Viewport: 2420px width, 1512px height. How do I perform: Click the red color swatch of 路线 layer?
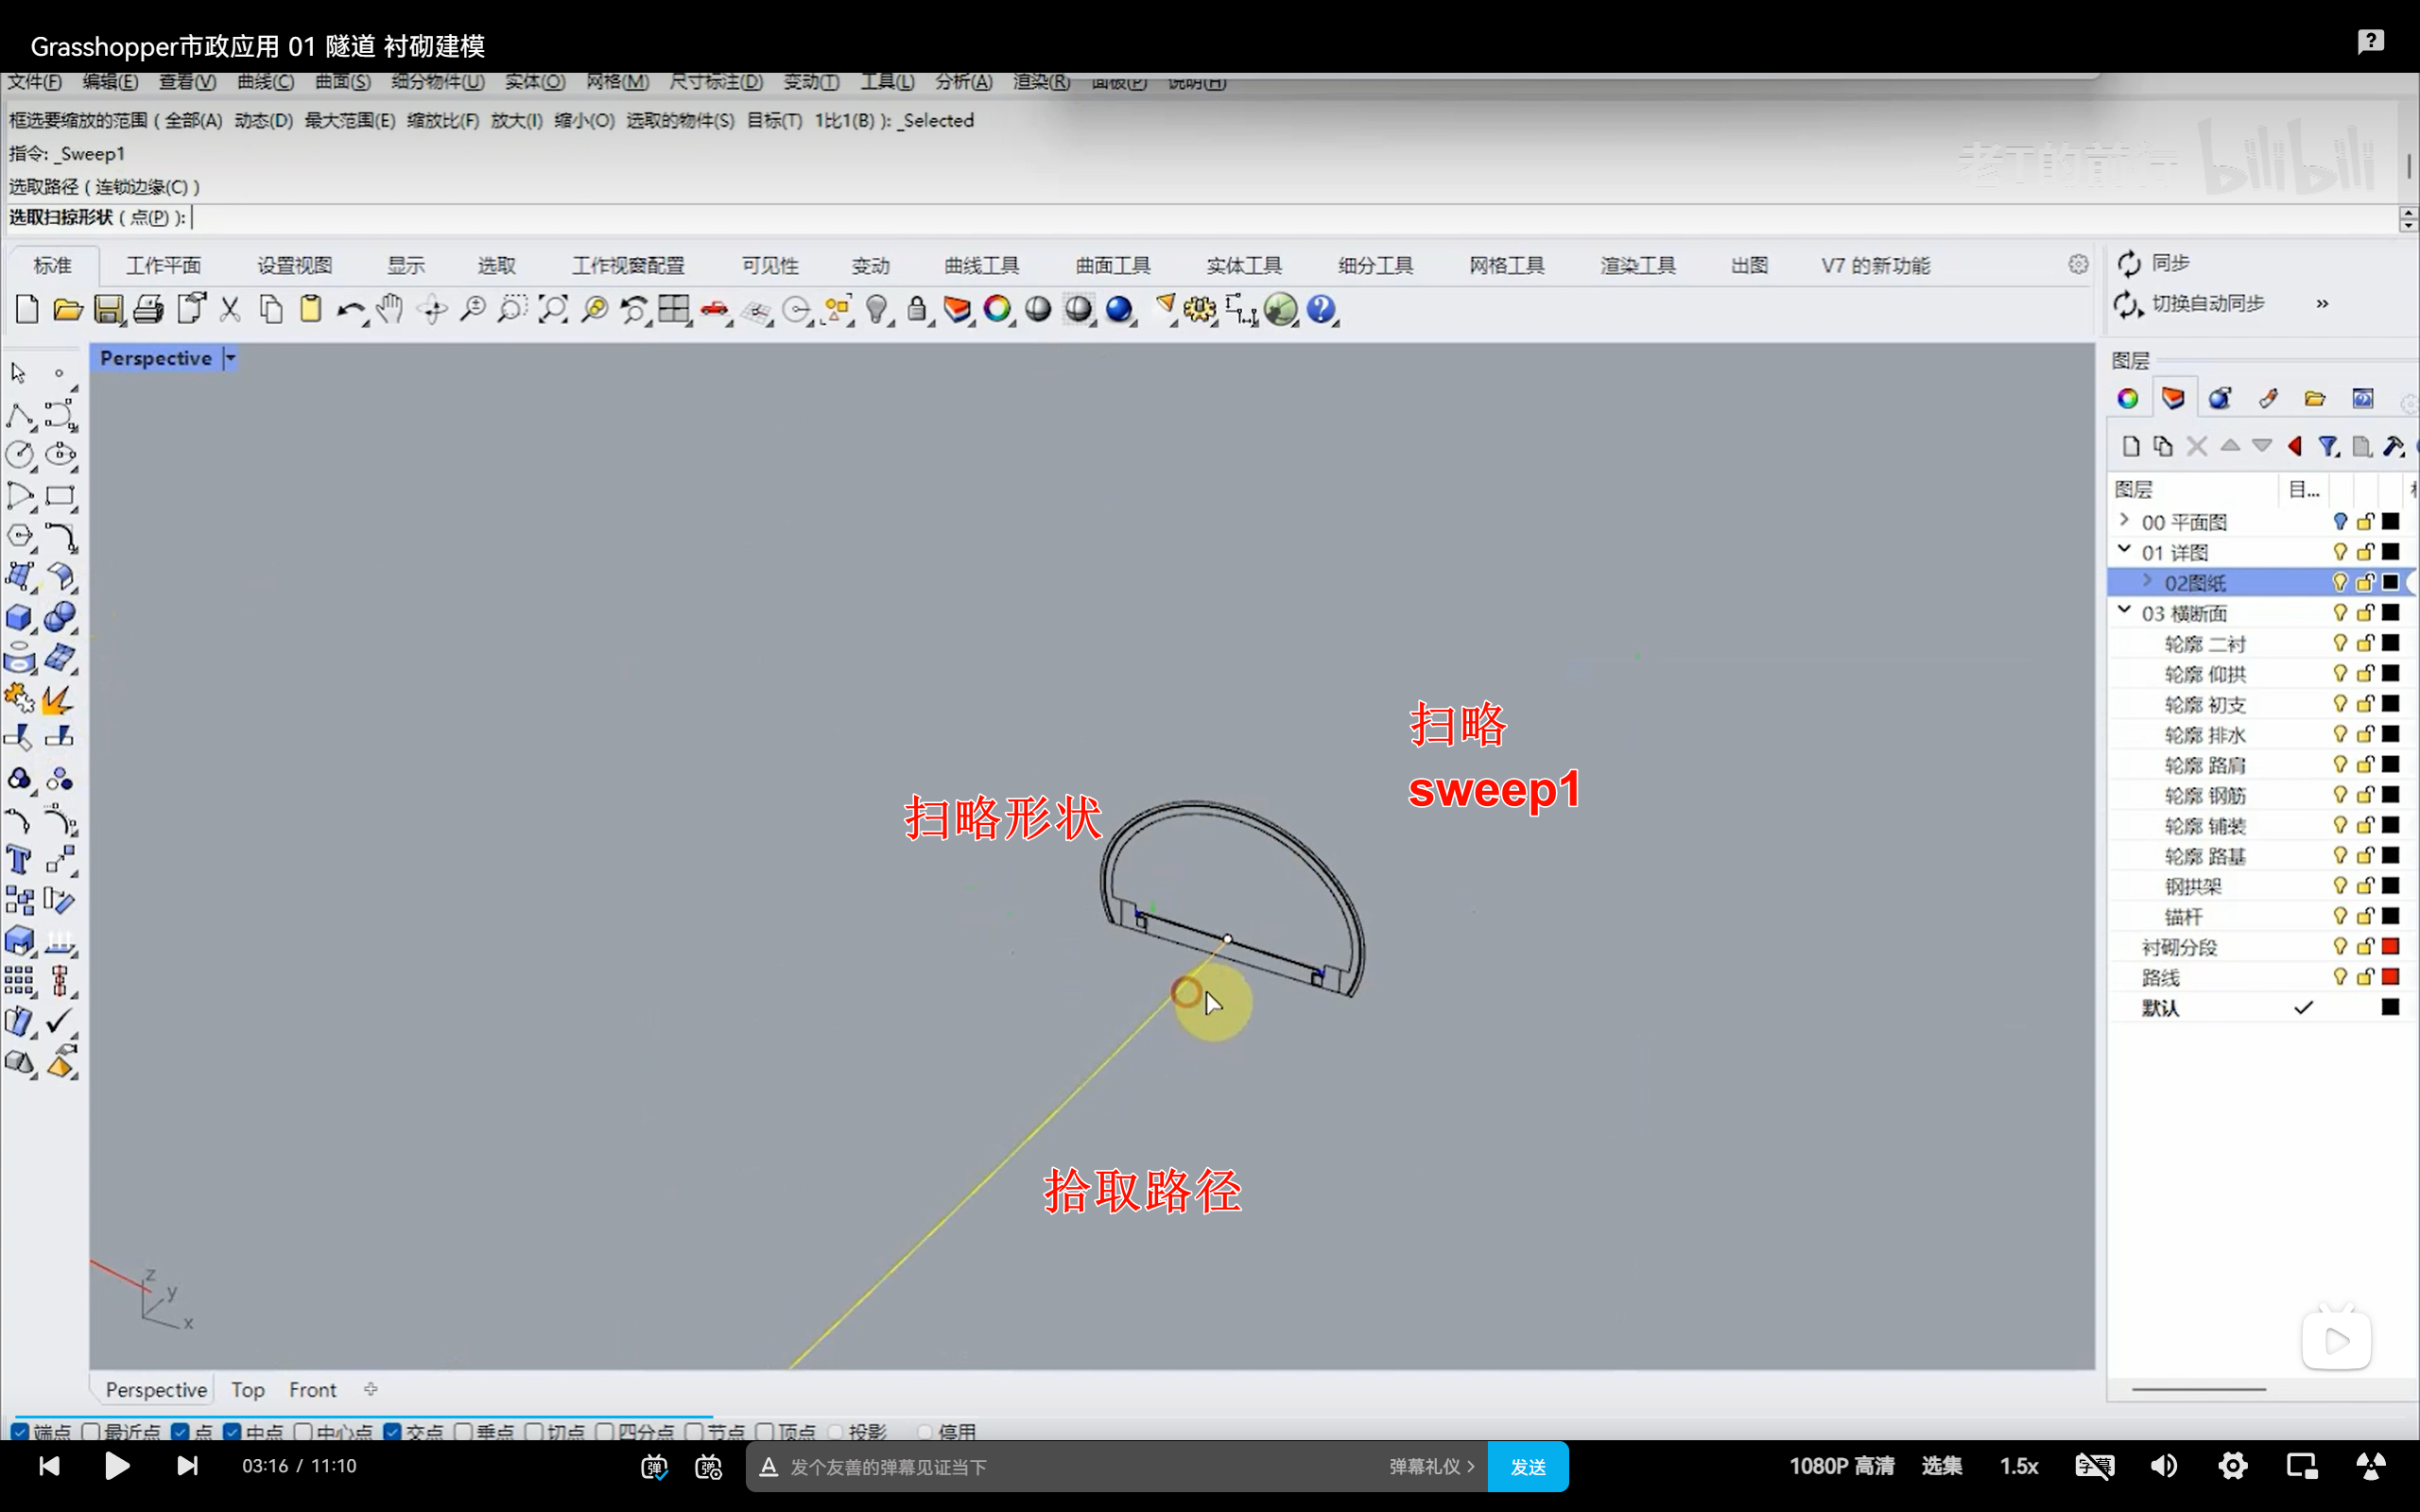click(x=2390, y=976)
